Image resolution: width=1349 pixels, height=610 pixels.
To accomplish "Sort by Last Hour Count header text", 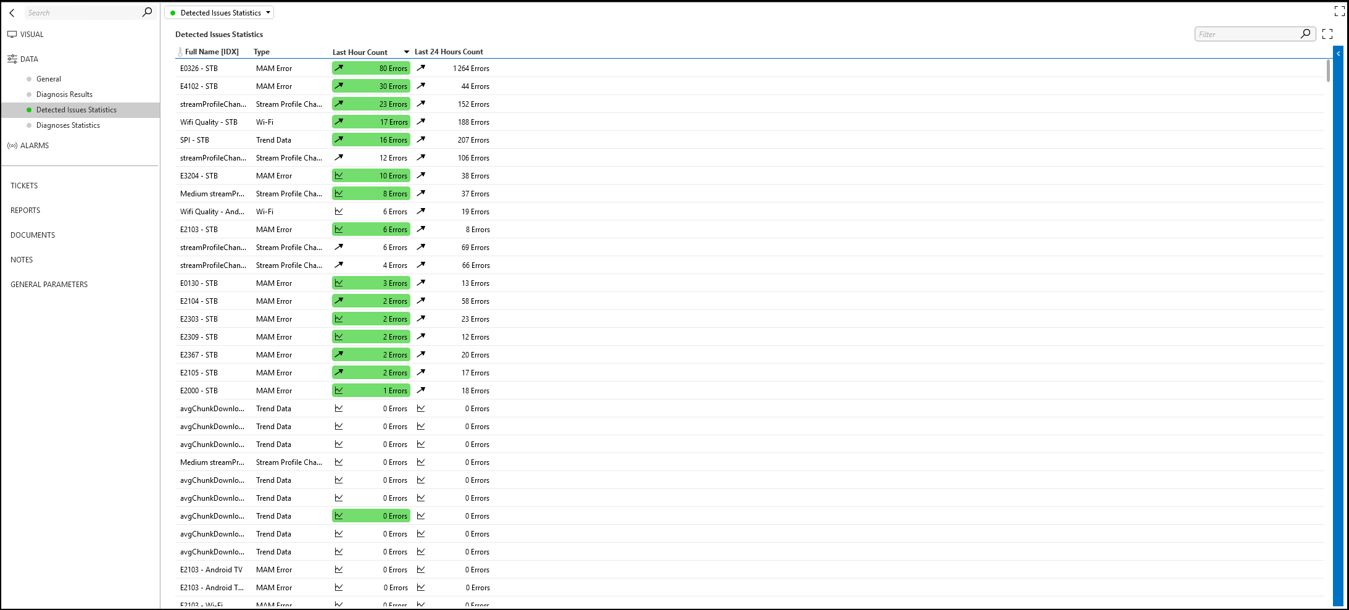I will 360,52.
